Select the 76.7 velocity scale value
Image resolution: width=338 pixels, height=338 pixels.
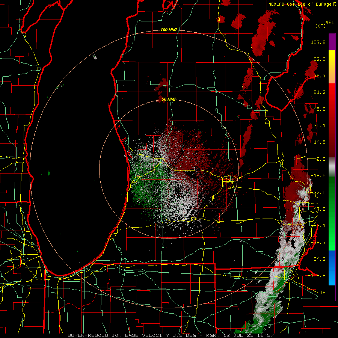pyautogui.click(x=320, y=75)
